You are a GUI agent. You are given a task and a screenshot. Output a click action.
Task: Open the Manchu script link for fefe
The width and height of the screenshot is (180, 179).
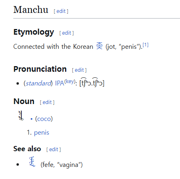tap(32, 162)
